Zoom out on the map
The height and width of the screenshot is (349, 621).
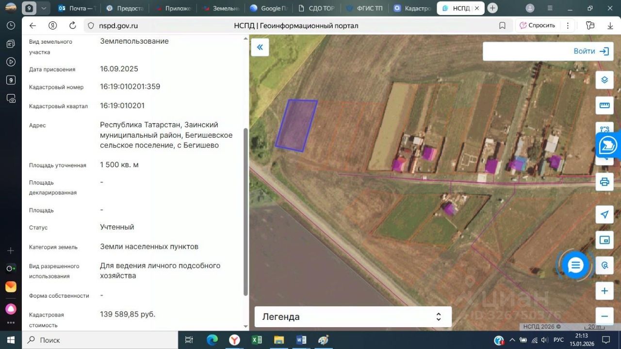(605, 317)
